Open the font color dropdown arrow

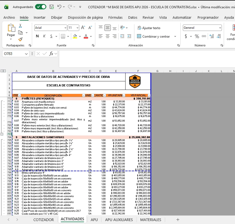(x=91, y=36)
